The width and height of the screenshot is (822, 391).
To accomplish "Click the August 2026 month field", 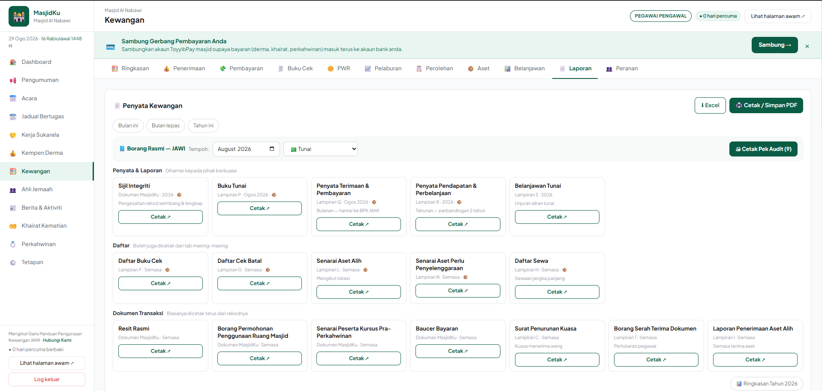I will (246, 149).
